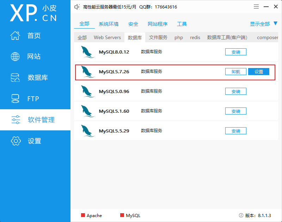Click the XP.CN logo

click(33, 13)
